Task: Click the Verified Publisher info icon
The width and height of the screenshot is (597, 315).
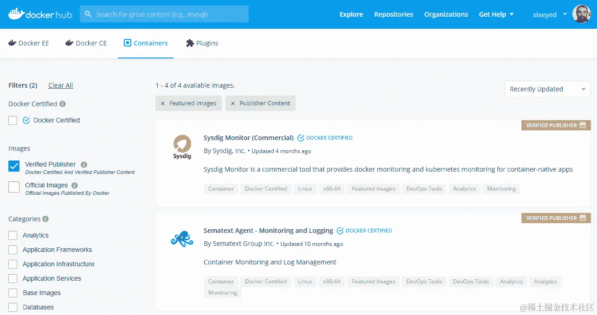Action: click(84, 164)
